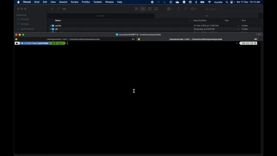Open Finder group-by dropdown

[170, 9]
